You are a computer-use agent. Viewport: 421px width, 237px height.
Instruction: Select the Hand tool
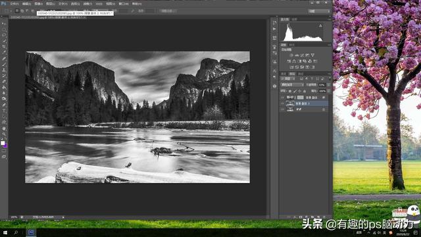pyautogui.click(x=4, y=128)
